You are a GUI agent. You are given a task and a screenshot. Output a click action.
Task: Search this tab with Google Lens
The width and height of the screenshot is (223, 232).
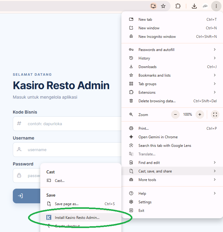172,146
